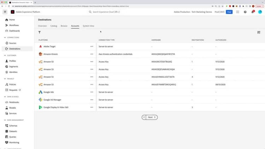Screen dimensions: 265x149
Task: Switch to the Overview tab
Action: click(x=42, y=26)
